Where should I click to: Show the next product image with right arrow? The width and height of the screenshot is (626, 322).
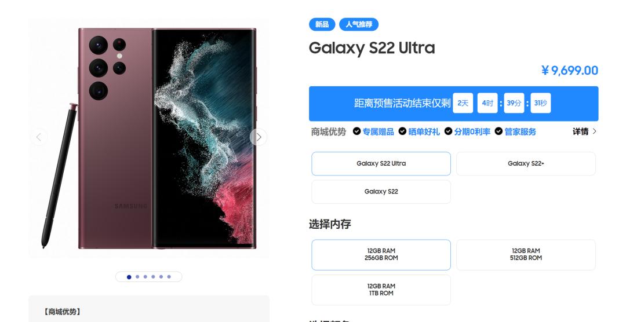click(x=259, y=137)
